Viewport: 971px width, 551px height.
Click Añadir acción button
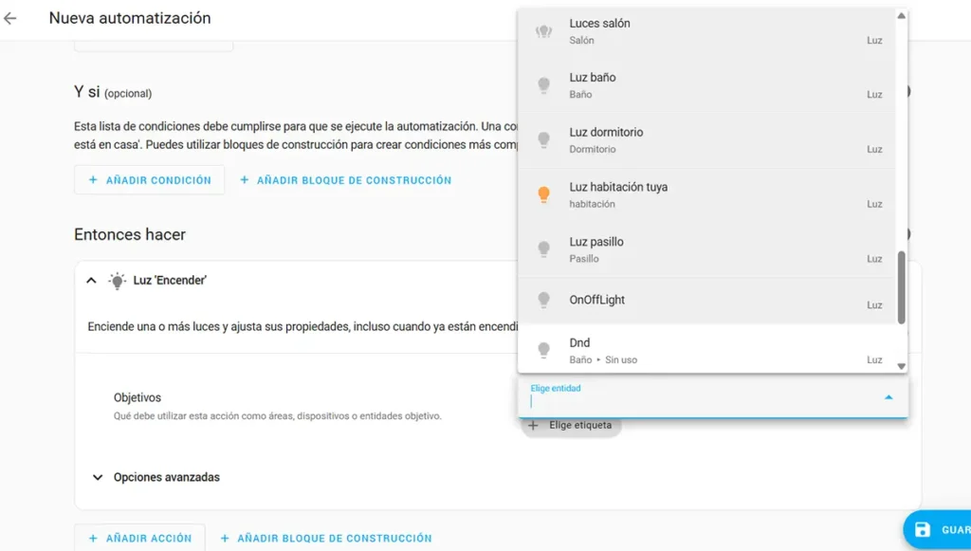(139, 538)
